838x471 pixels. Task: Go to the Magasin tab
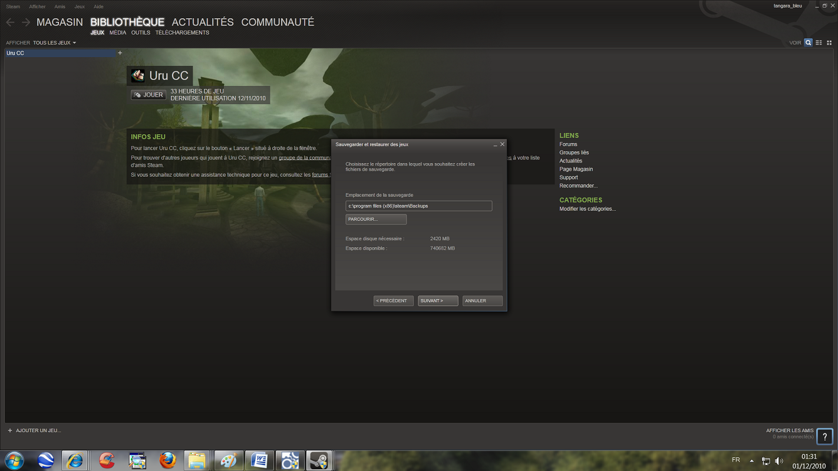(x=60, y=22)
